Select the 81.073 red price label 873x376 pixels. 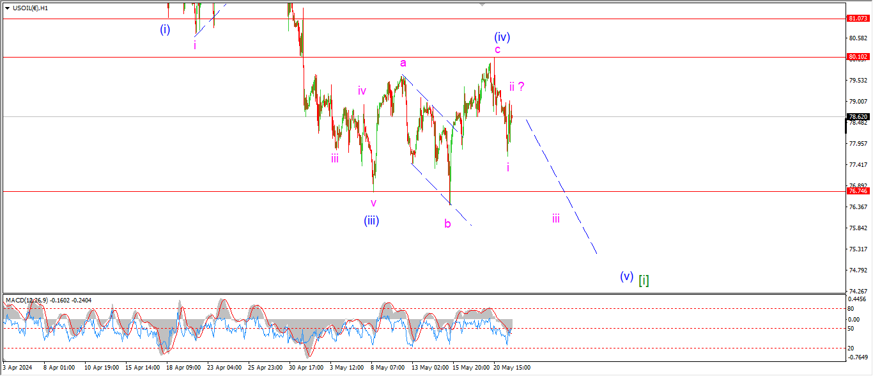pyautogui.click(x=856, y=19)
